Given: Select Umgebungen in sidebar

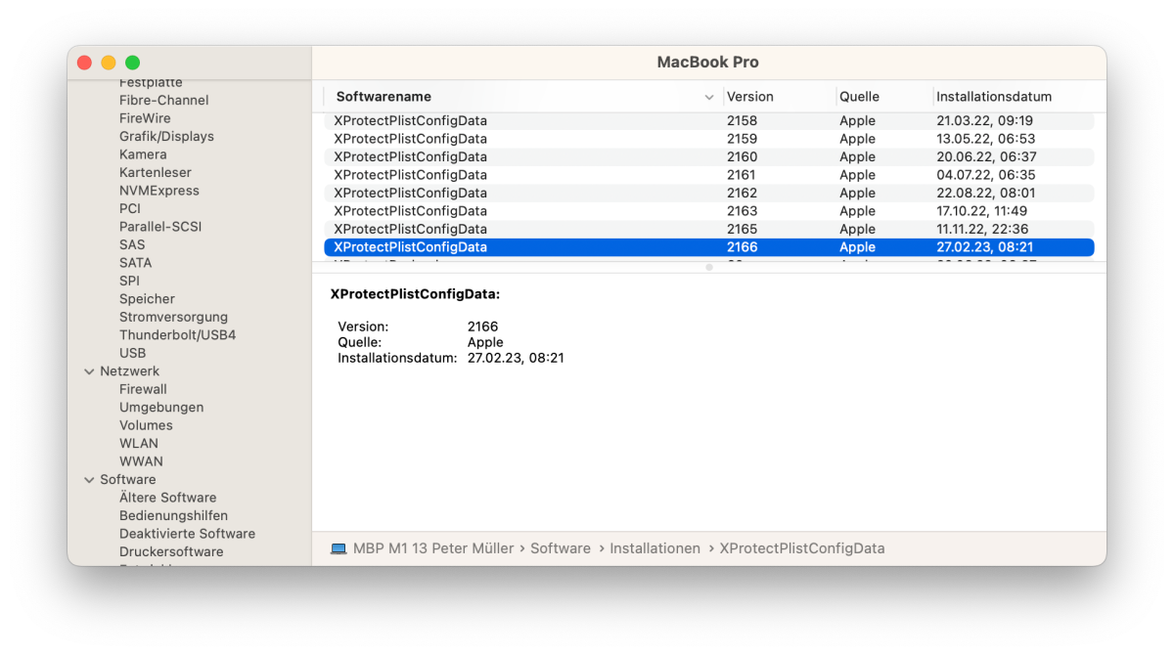Looking at the screenshot, I should tap(161, 408).
